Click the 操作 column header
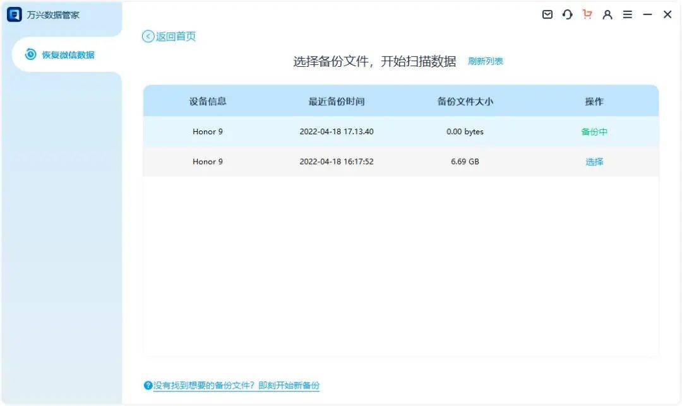Image resolution: width=682 pixels, height=406 pixels. pyautogui.click(x=594, y=101)
